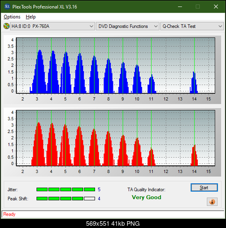This screenshot has width=226, height=228.
Task: Click the red peak at 14 in lower graph
Action: click(x=195, y=155)
